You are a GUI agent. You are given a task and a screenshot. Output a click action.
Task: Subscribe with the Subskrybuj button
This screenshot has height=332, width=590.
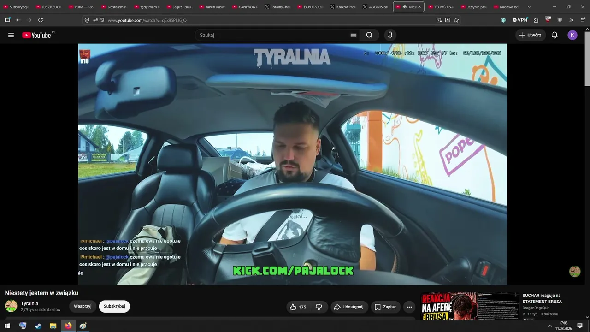coord(114,307)
